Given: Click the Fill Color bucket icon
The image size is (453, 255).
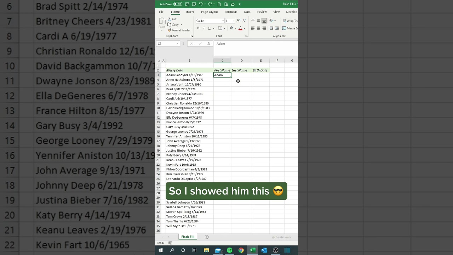Looking at the screenshot, I should pos(231,28).
